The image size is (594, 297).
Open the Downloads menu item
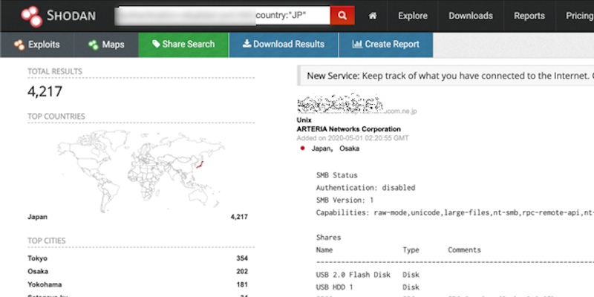[471, 16]
